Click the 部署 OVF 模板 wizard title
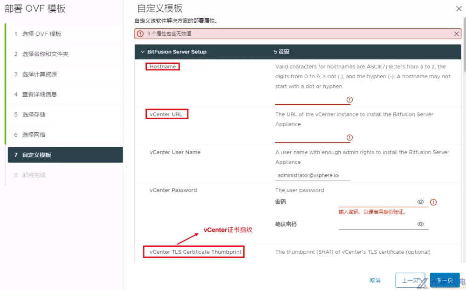Viewport: 466px width, 290px height. [35, 8]
